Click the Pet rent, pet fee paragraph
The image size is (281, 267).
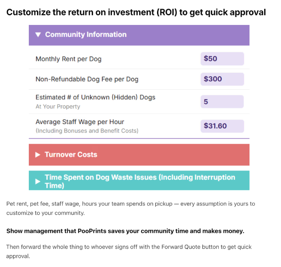131,208
